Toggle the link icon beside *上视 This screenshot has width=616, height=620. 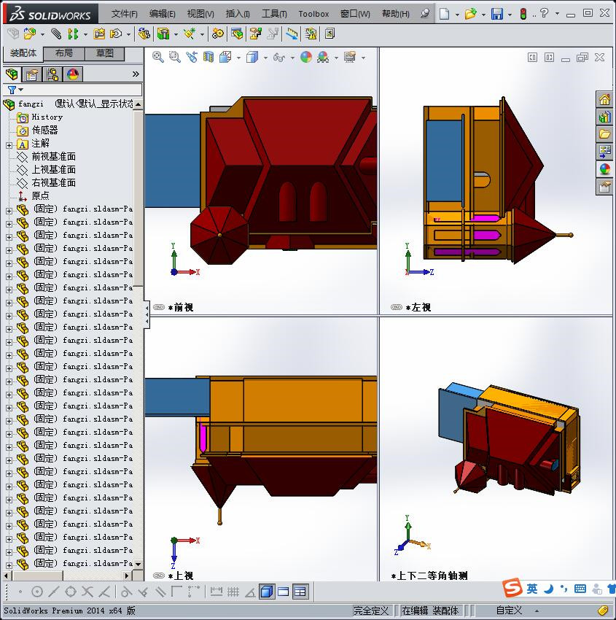[x=158, y=576]
